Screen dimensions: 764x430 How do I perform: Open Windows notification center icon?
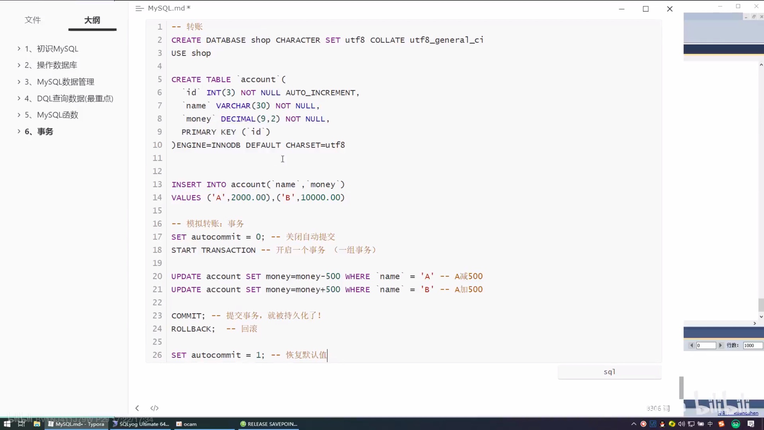click(x=751, y=424)
